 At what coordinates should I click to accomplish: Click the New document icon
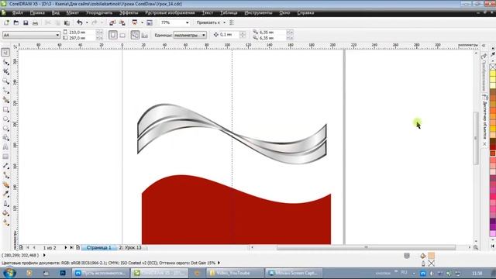coord(6,22)
